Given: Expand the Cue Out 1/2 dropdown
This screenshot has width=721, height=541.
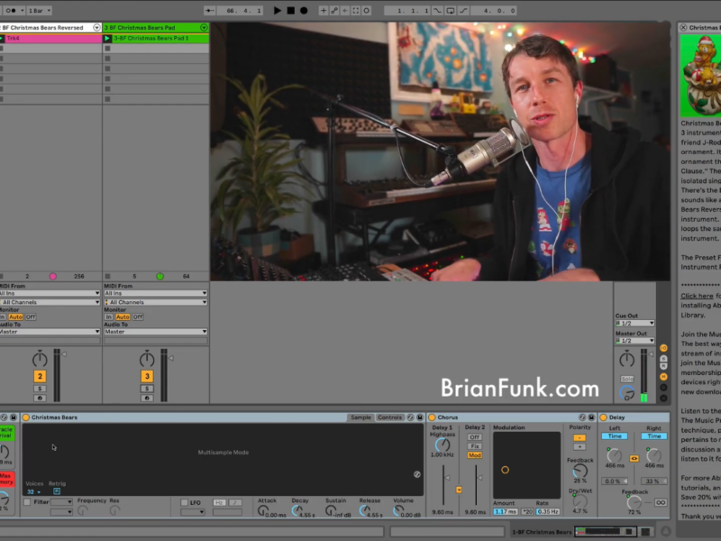Looking at the screenshot, I should tap(634, 323).
